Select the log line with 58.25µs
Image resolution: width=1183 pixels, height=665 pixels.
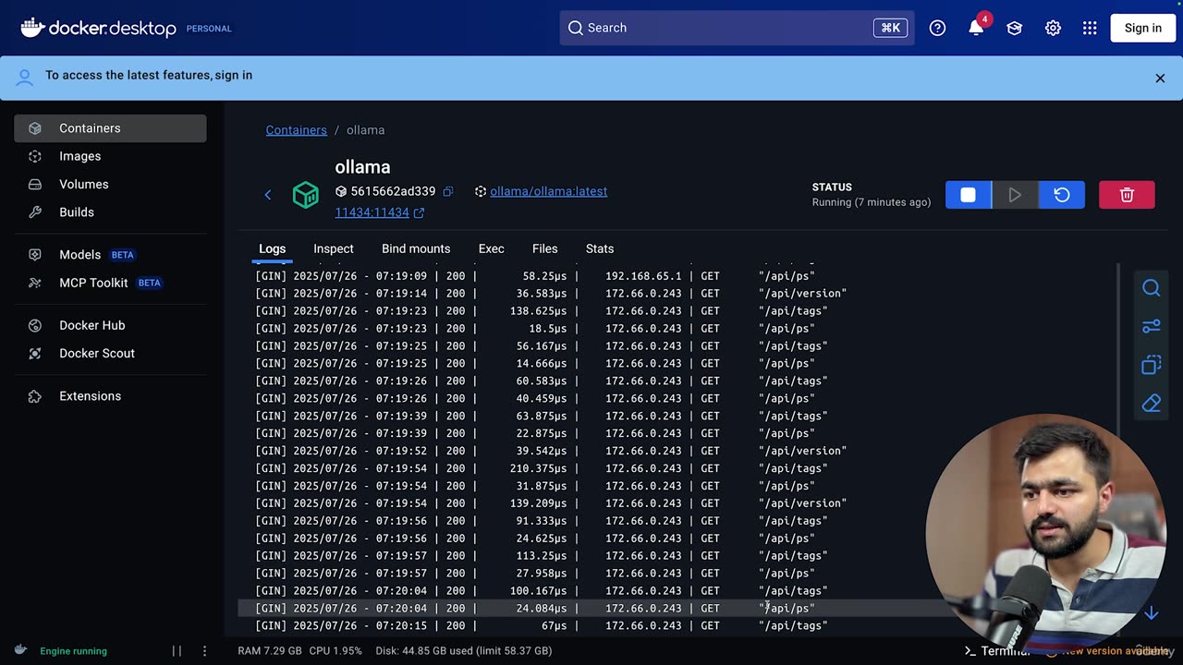tap(679, 276)
